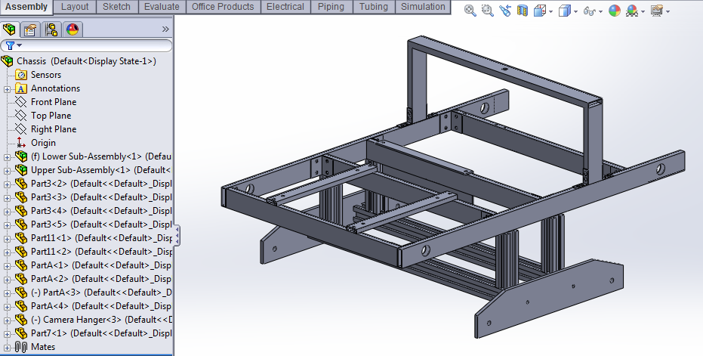The height and width of the screenshot is (356, 703).
Task: Activate the Section View icon
Action: 523,11
